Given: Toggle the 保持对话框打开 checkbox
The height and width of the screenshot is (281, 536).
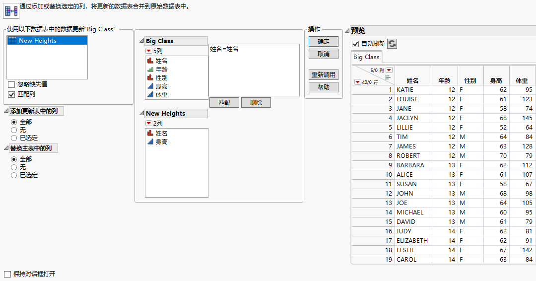Looking at the screenshot, I should click(7, 274).
